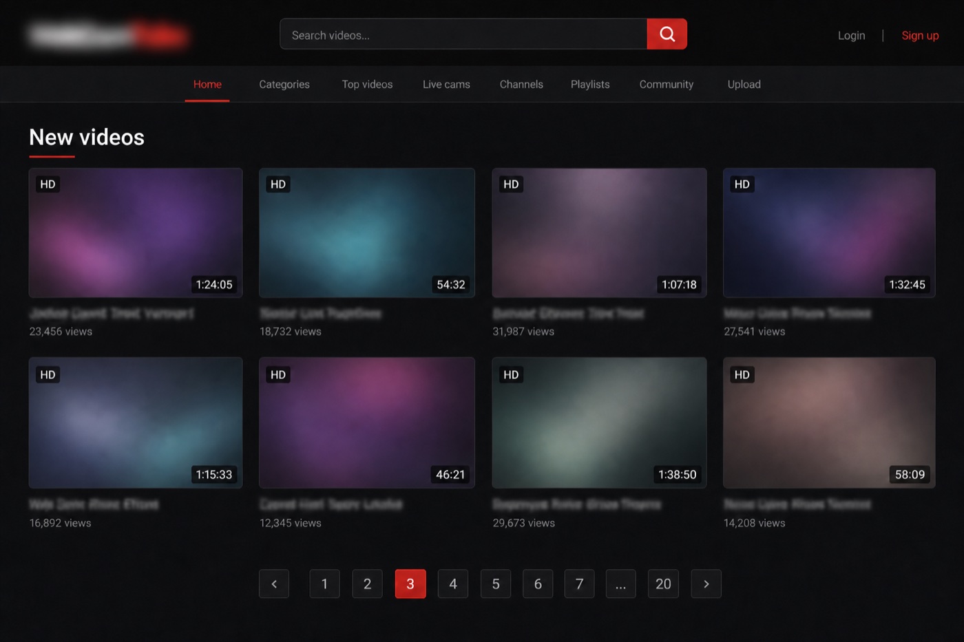Image resolution: width=964 pixels, height=642 pixels.
Task: Click the "16,892 views" text
Action: pyautogui.click(x=60, y=523)
